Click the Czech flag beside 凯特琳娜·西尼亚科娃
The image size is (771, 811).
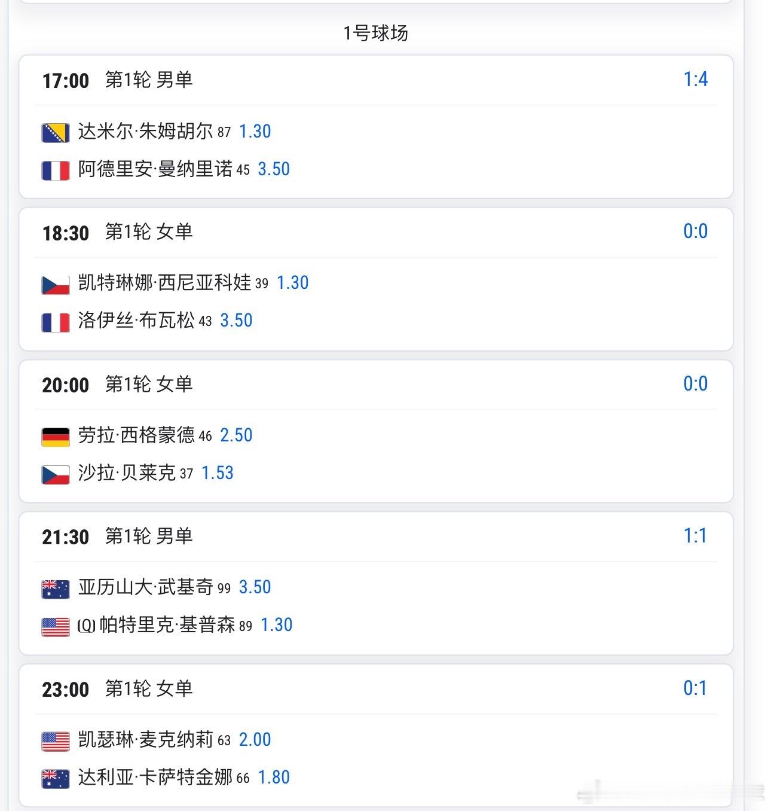pyautogui.click(x=56, y=284)
